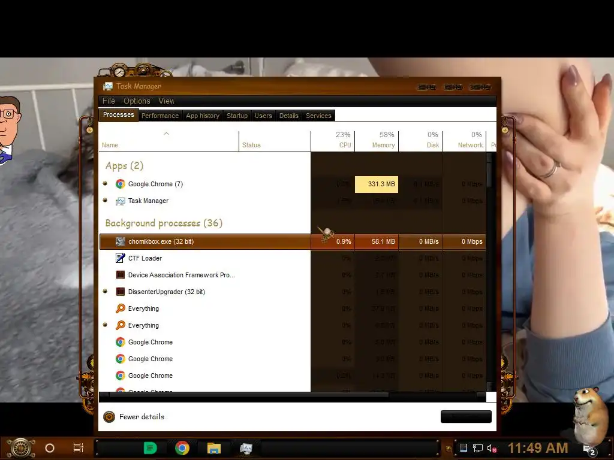The height and width of the screenshot is (460, 614).
Task: Click the 0.9% CPU value of chomikbox
Action: 344,242
